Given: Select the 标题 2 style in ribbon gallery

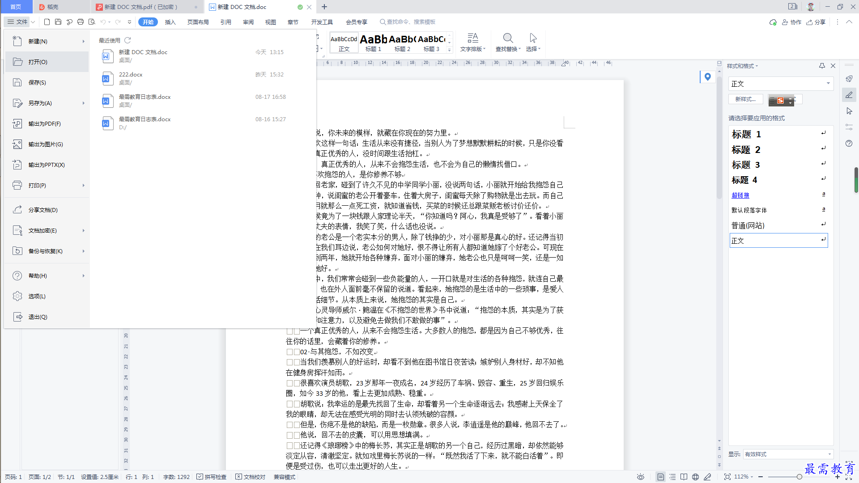Looking at the screenshot, I should click(402, 43).
